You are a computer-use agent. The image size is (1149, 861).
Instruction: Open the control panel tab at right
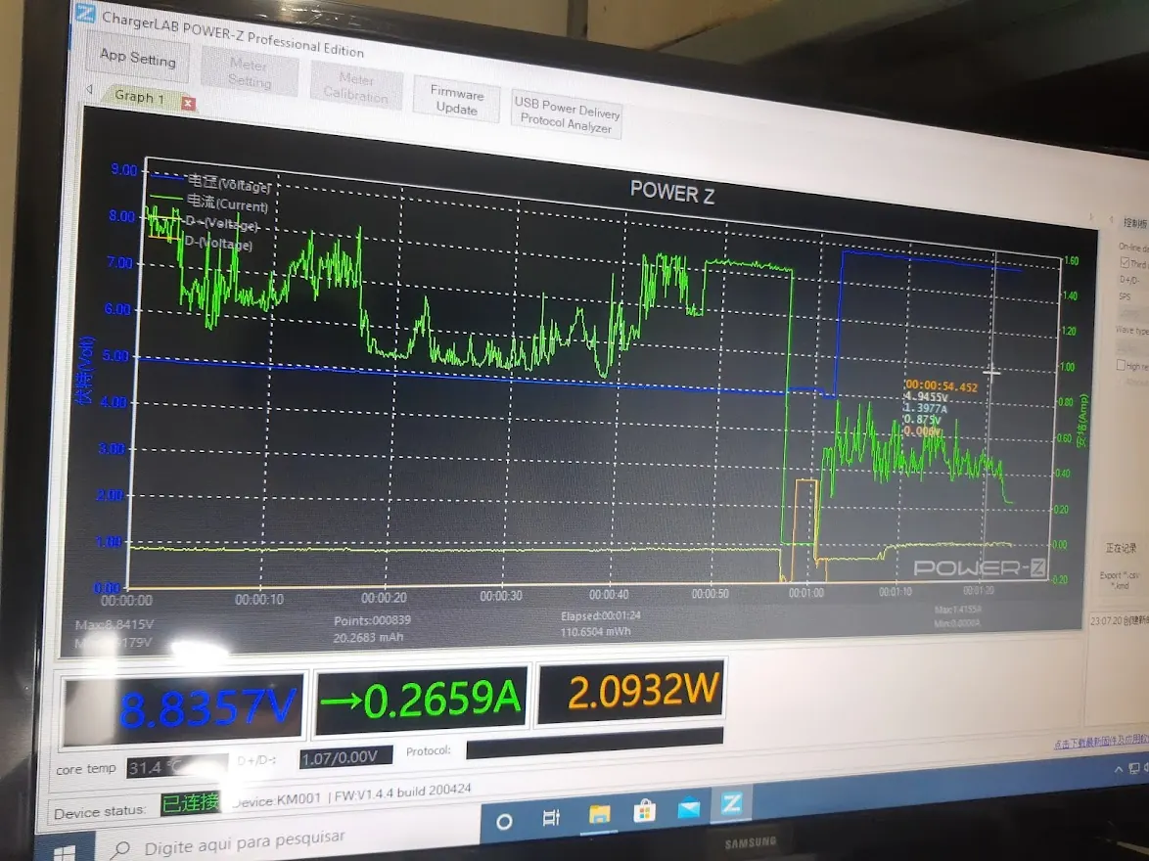1135,223
